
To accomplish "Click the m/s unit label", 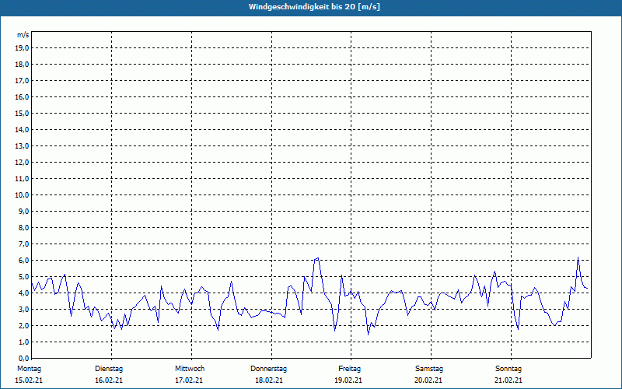I will [x=23, y=35].
